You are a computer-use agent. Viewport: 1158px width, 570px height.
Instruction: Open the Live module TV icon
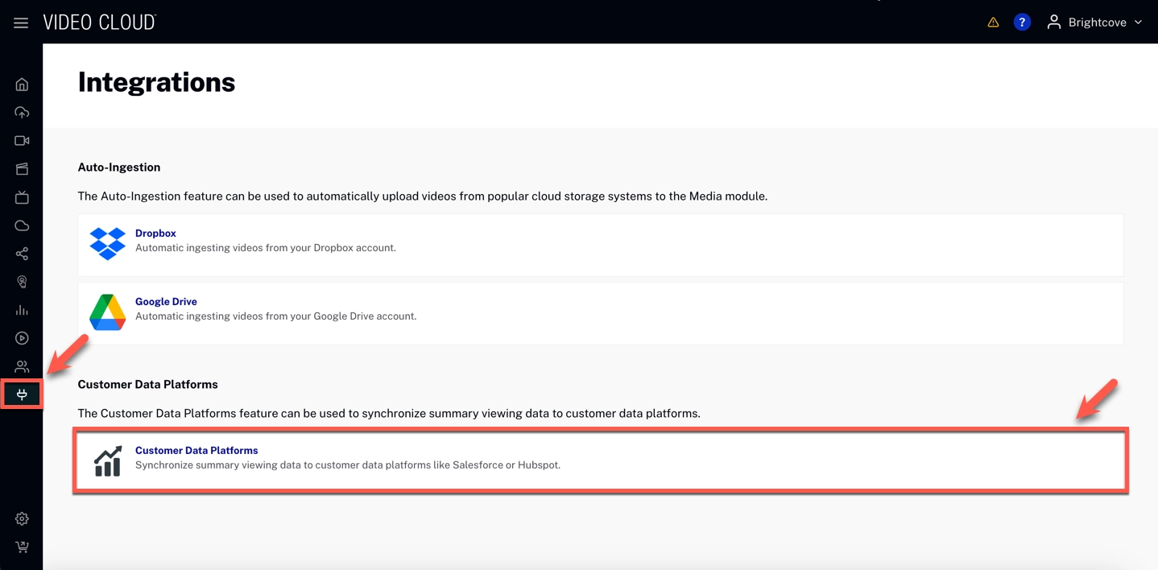click(22, 197)
